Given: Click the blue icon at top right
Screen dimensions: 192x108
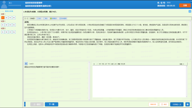Looking at the screenshot, I should click(189, 11).
